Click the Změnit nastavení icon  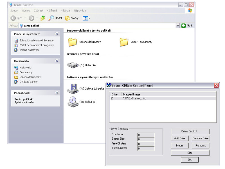(16, 50)
